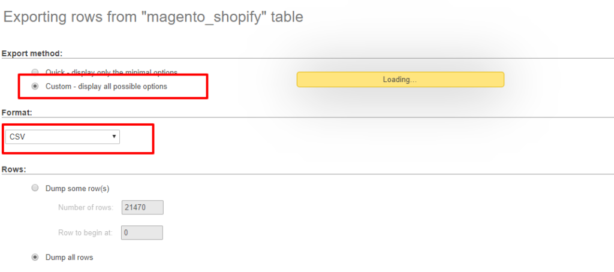614x272 pixels.
Task: Click the 'Custom - display all possible options' label text
Action: coord(106,86)
